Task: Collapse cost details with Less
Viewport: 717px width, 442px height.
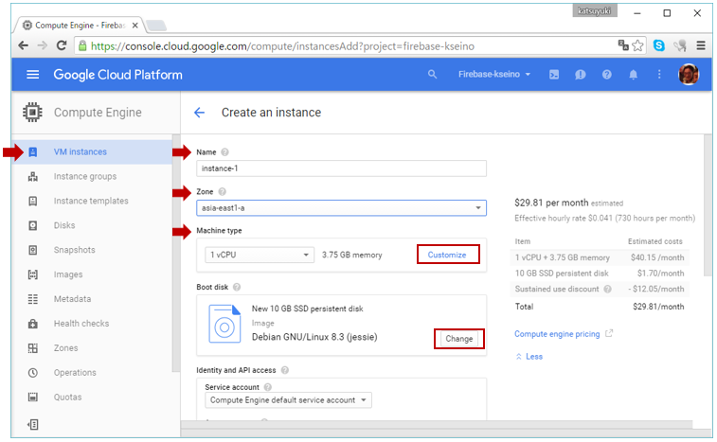Action: point(529,357)
